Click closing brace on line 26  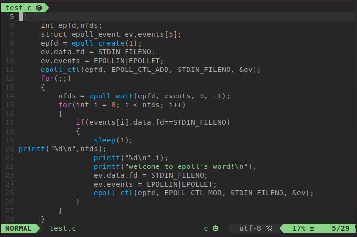[78, 202]
